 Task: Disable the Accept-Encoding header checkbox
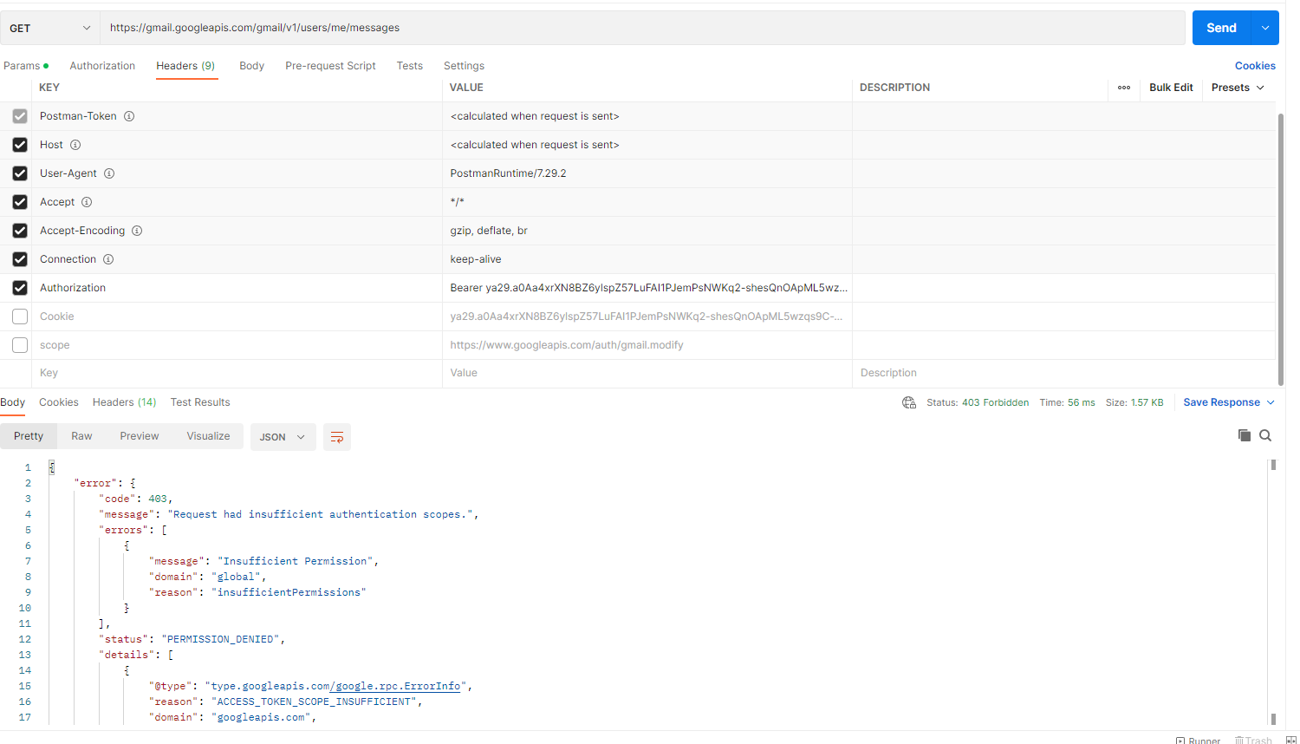click(20, 231)
